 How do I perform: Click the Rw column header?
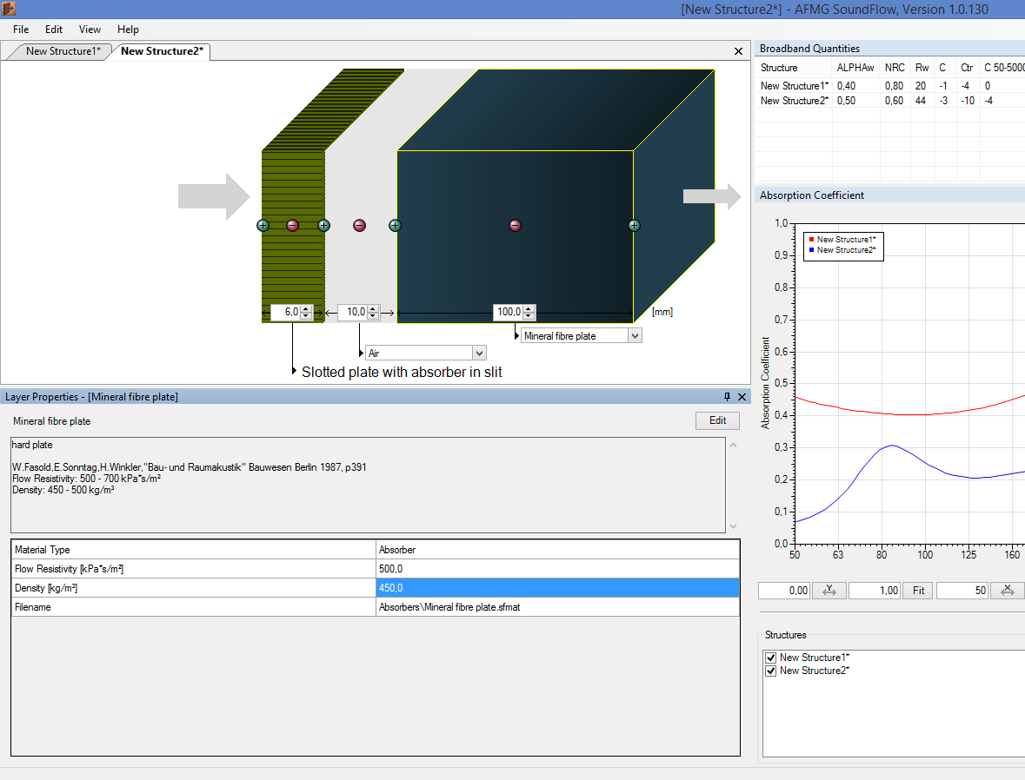(922, 67)
